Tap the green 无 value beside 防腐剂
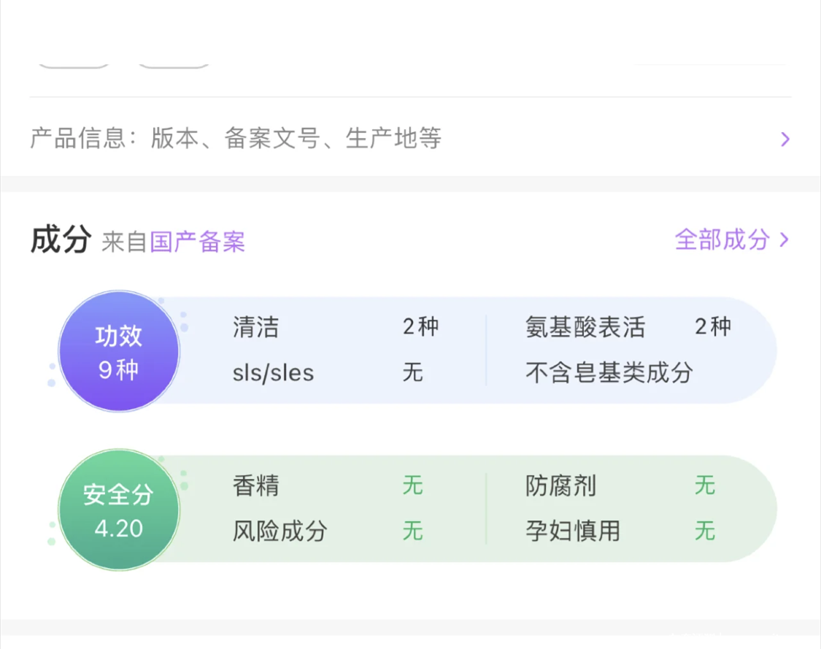The image size is (821, 649). point(704,485)
